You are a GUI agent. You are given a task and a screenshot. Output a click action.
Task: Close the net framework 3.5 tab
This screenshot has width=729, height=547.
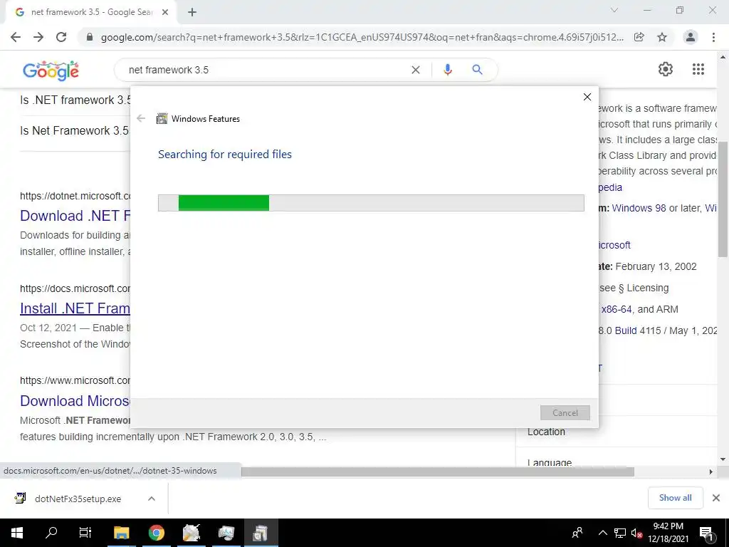pyautogui.click(x=165, y=13)
